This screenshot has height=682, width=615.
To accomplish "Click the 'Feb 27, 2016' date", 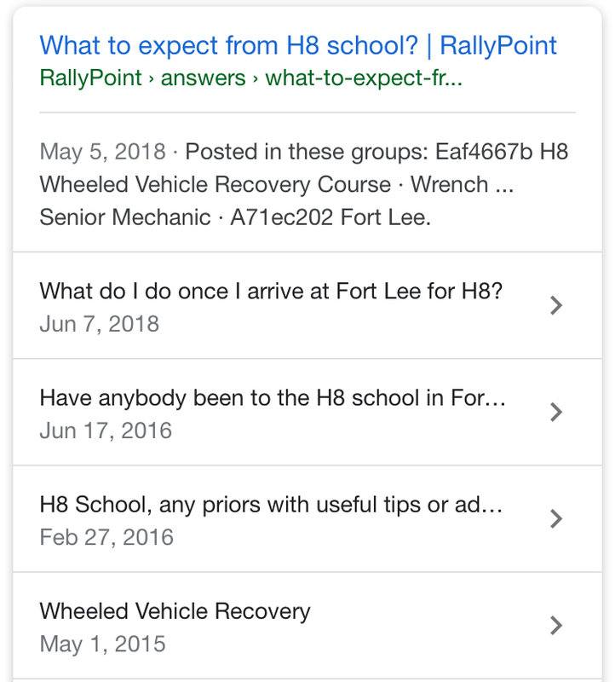I will [x=106, y=538].
